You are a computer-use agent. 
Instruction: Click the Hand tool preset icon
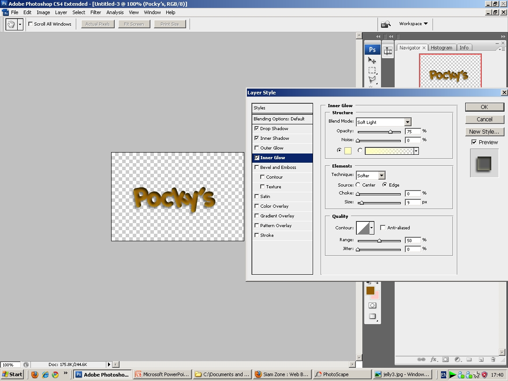[11, 24]
